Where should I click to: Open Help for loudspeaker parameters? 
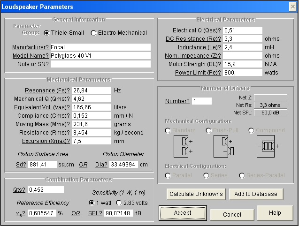[275, 213]
